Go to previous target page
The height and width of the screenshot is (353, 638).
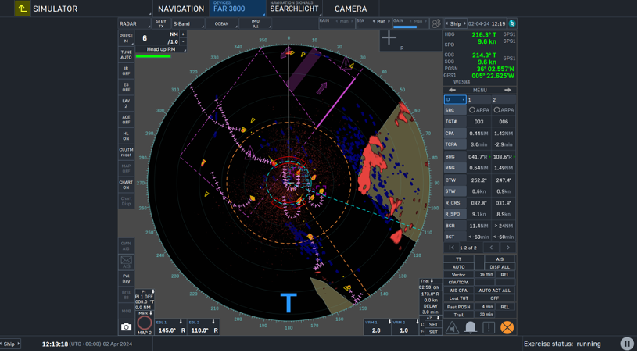click(x=491, y=248)
